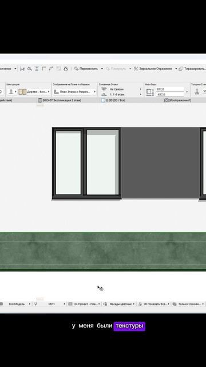Select the green textured base slab
Screen dimensions: 206x367
(103, 252)
